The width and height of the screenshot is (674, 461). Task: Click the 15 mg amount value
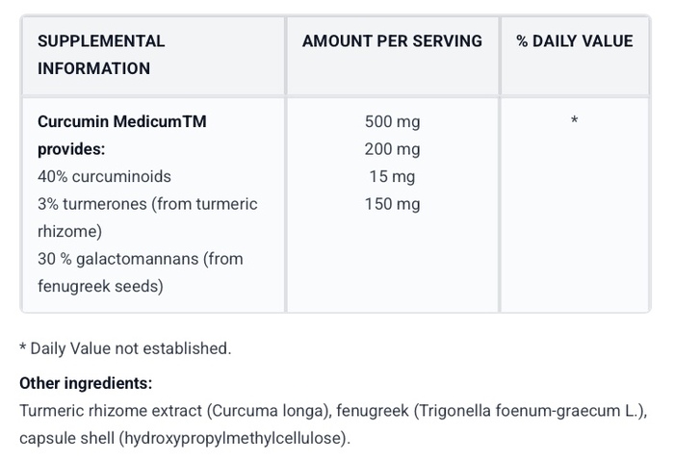coord(393,177)
